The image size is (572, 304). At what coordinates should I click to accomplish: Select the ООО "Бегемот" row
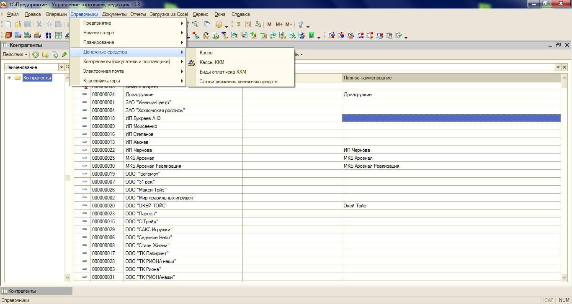143,174
